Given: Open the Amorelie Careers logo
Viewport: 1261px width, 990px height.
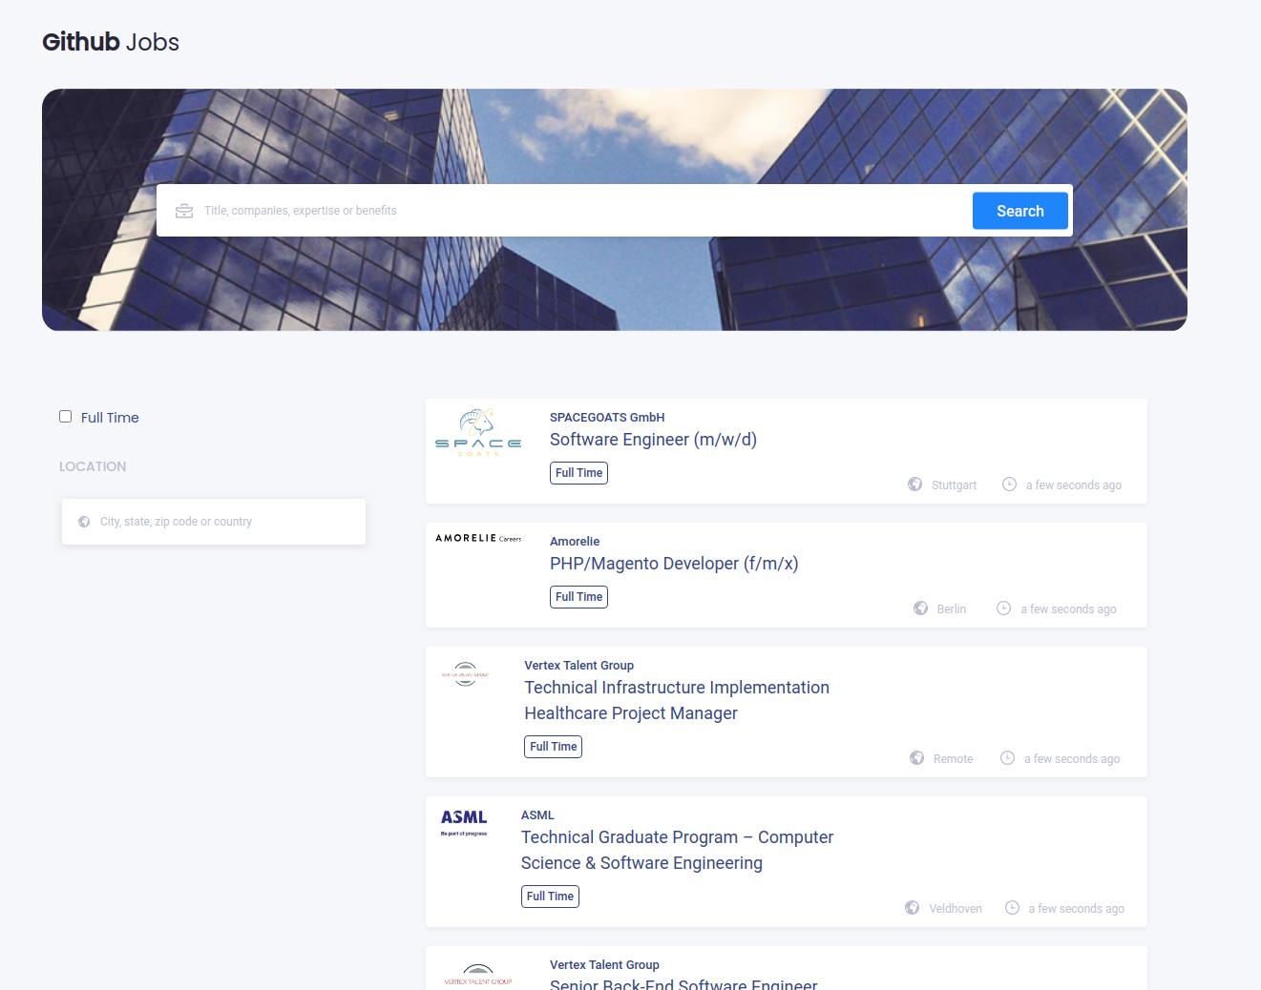Looking at the screenshot, I should click(478, 538).
